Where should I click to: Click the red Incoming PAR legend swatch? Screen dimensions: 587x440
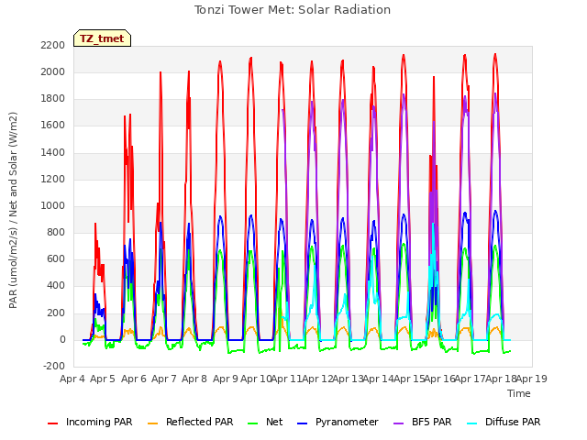(53, 423)
